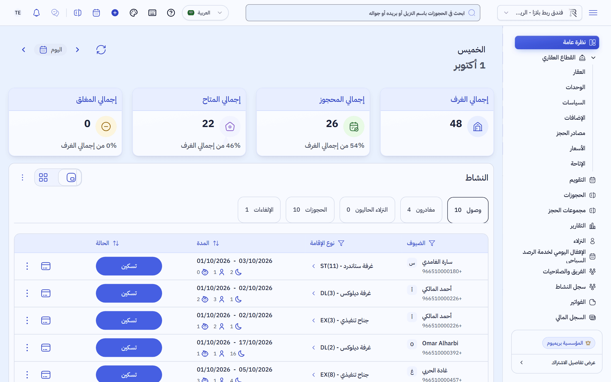Screen dimensions: 611x382
Task: Open التقارير in sidebar
Action: (x=582, y=226)
